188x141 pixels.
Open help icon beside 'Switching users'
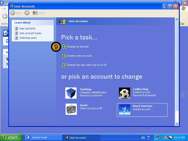click(16, 38)
